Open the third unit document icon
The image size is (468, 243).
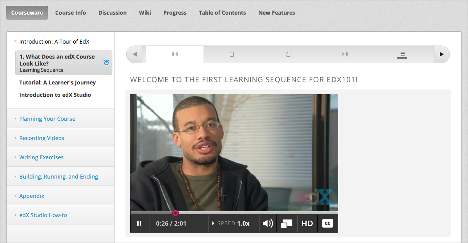point(288,54)
